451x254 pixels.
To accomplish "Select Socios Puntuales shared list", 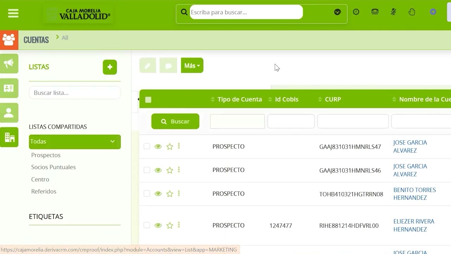I will click(x=53, y=167).
